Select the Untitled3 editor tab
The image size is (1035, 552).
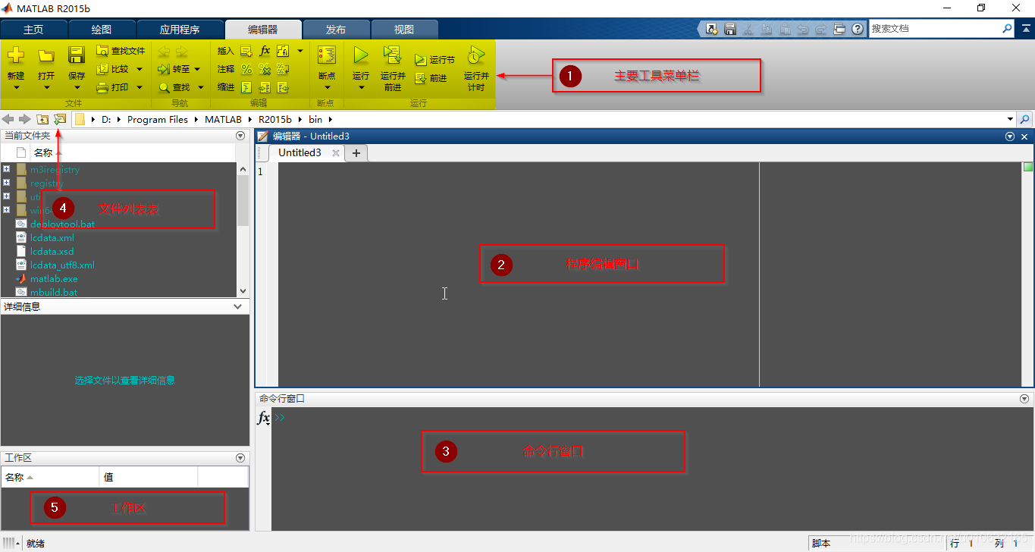click(x=300, y=152)
